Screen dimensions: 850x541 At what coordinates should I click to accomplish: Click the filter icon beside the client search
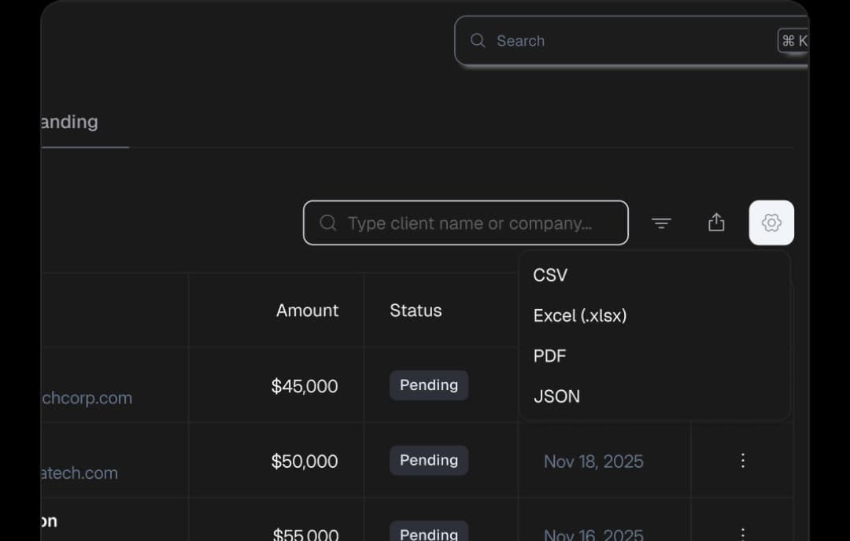tap(662, 223)
